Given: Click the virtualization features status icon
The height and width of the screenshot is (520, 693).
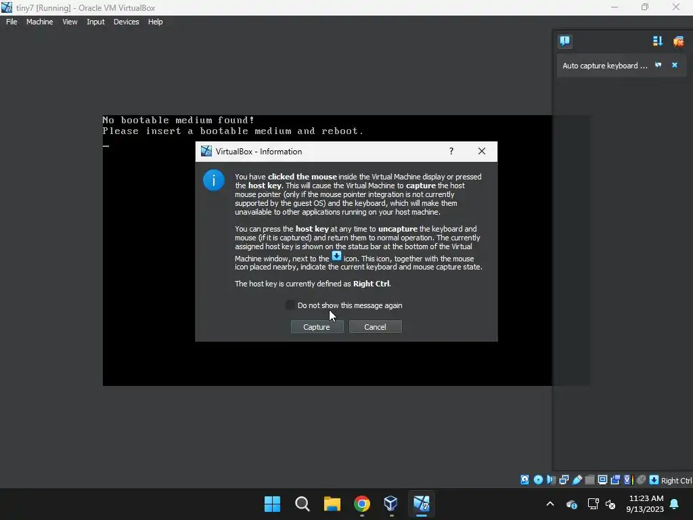Looking at the screenshot, I should (628, 480).
